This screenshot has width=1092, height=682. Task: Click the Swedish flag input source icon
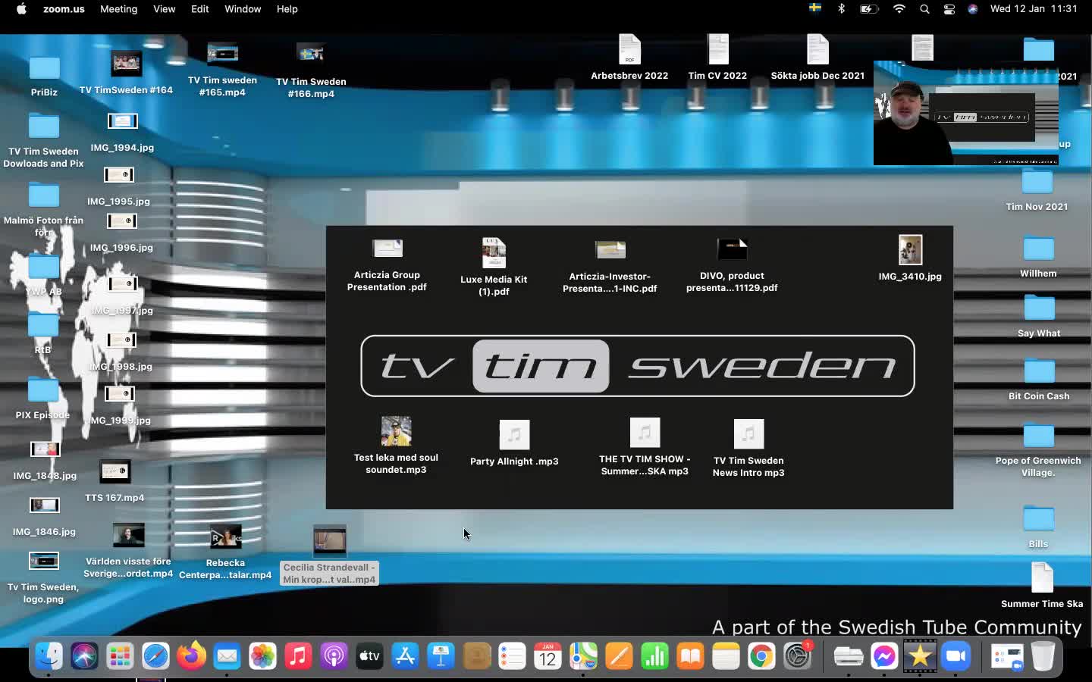815,8
